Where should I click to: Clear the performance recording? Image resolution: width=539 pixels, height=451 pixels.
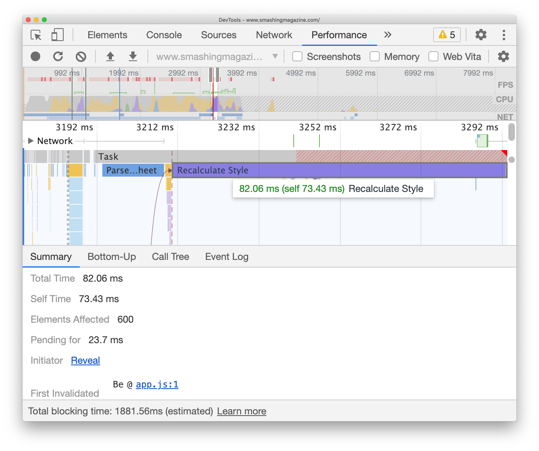pos(81,57)
